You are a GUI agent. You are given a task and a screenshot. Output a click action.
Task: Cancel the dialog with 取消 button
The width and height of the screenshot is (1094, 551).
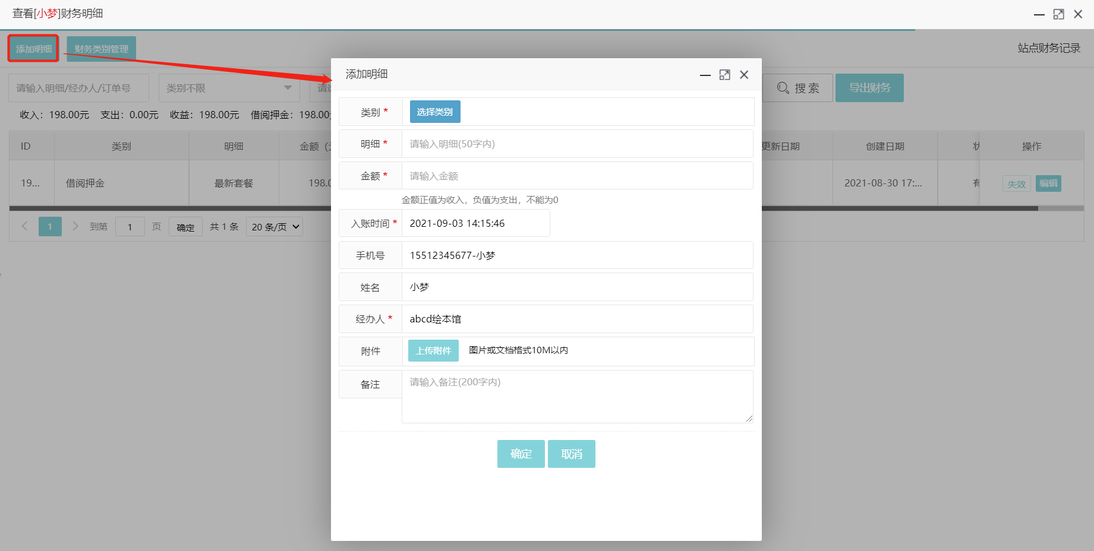(572, 454)
